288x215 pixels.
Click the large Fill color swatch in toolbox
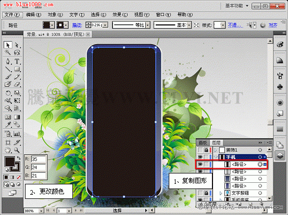10,162
